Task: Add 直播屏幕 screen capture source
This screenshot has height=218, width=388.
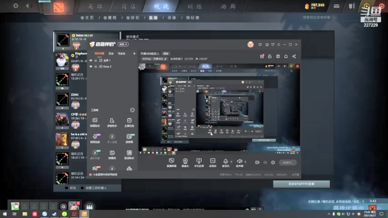Action: click(x=171, y=163)
